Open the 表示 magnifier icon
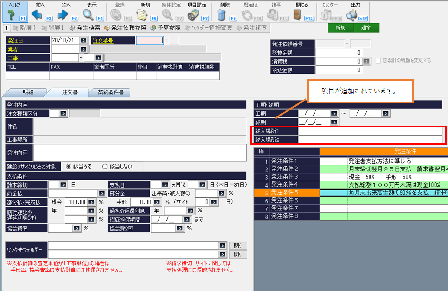The image size is (448, 291). [88, 15]
